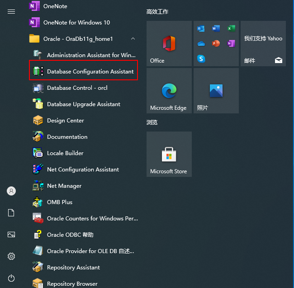Click the OneNote app icon
The image size is (294, 288).
[x=34, y=6]
